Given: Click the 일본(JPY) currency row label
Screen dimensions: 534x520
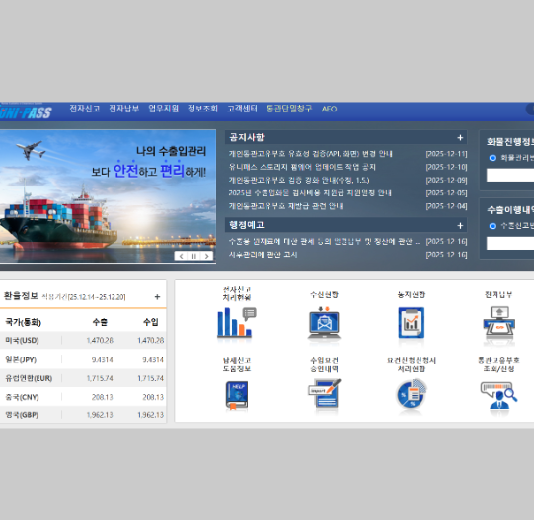Looking at the screenshot, I should (x=21, y=359).
